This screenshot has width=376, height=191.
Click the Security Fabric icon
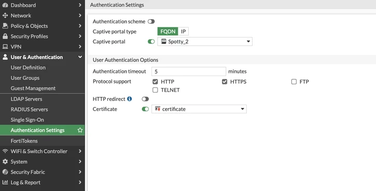coord(5,172)
